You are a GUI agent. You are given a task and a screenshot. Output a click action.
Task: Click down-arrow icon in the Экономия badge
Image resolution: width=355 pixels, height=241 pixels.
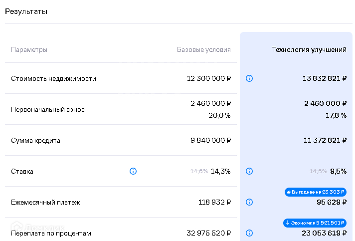tap(288, 223)
